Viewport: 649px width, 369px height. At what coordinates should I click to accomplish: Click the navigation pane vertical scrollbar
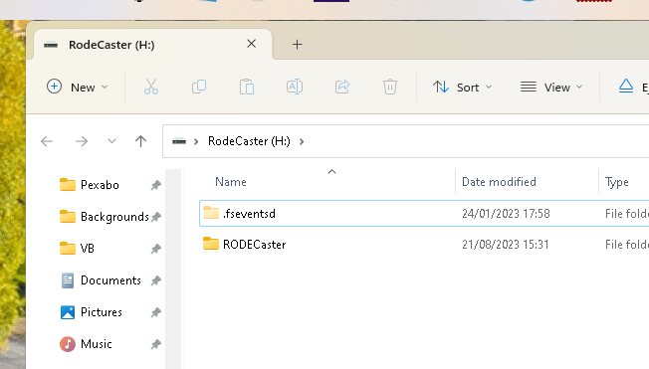point(173,269)
